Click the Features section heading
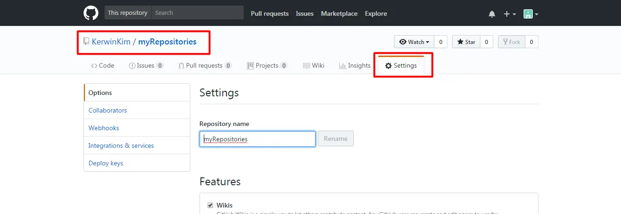 (220, 182)
